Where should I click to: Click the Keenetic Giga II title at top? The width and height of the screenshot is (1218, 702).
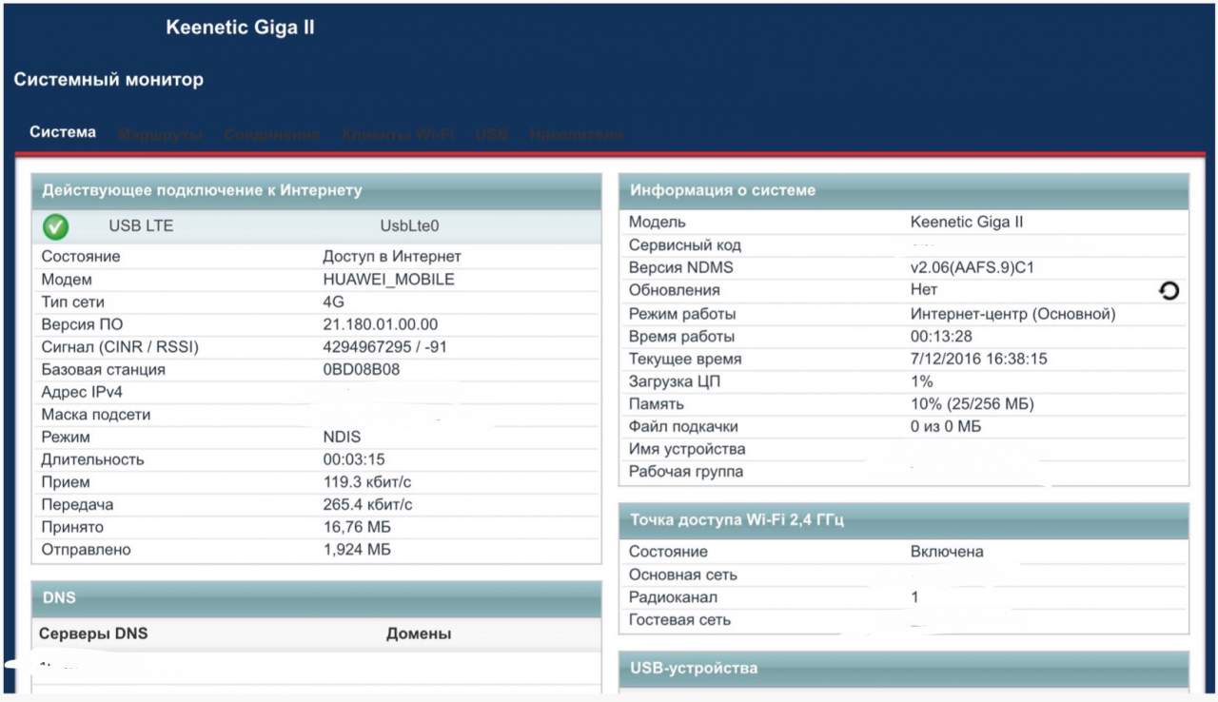[x=240, y=28]
